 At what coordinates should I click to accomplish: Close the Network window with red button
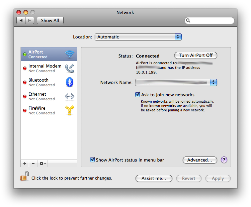click(x=19, y=12)
